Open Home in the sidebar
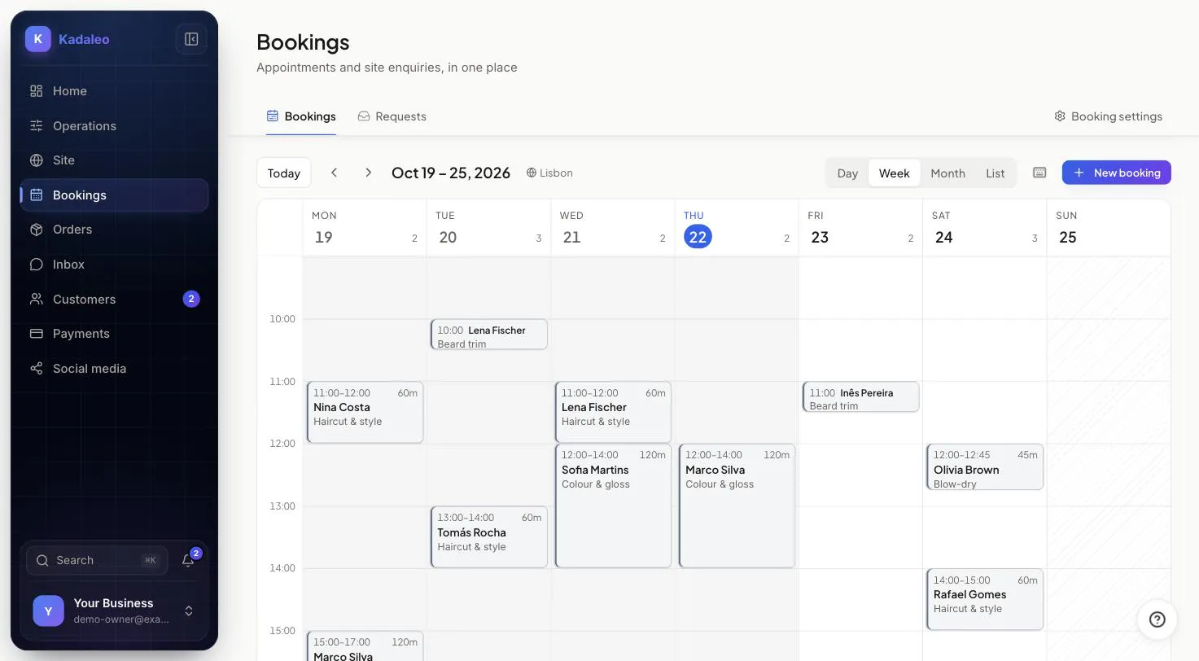The height and width of the screenshot is (661, 1199). pos(114,91)
